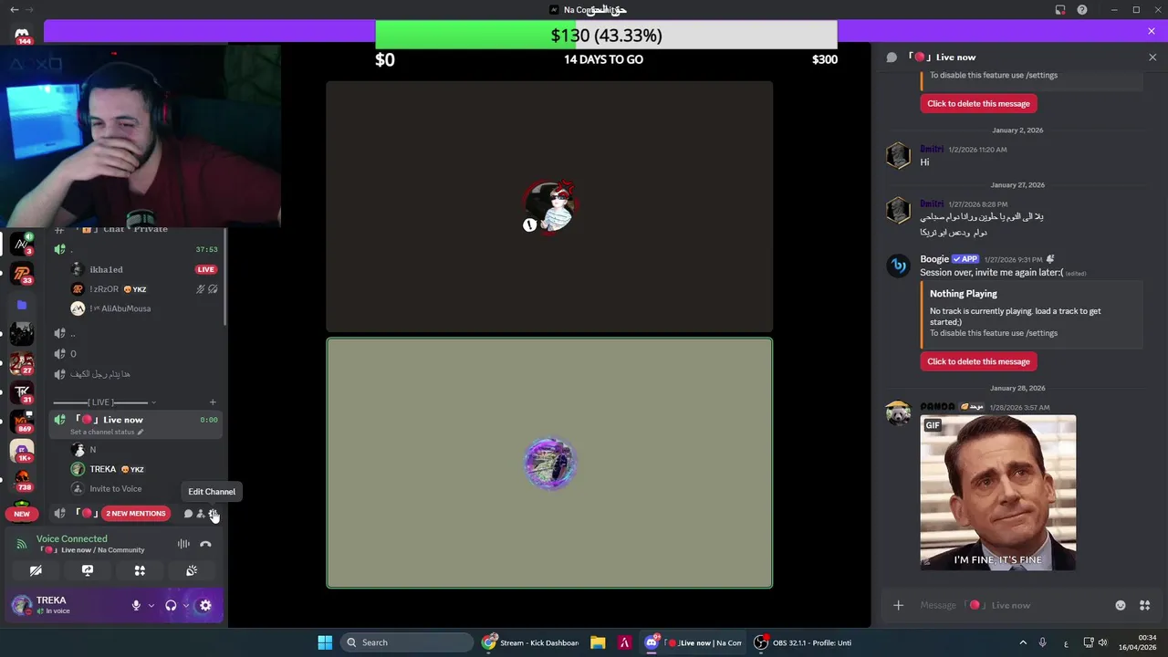Viewport: 1168px width, 657px height.
Task: Open the TK server with the 31 badge
Action: [22, 392]
